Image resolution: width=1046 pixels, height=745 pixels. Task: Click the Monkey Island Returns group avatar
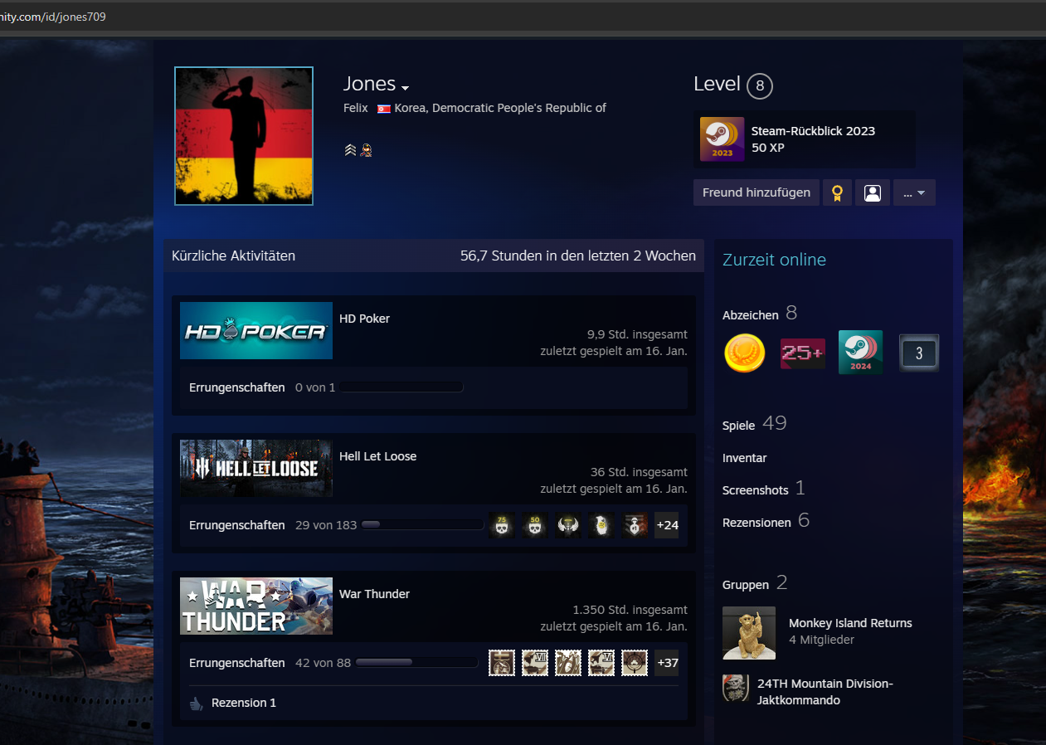tap(748, 632)
